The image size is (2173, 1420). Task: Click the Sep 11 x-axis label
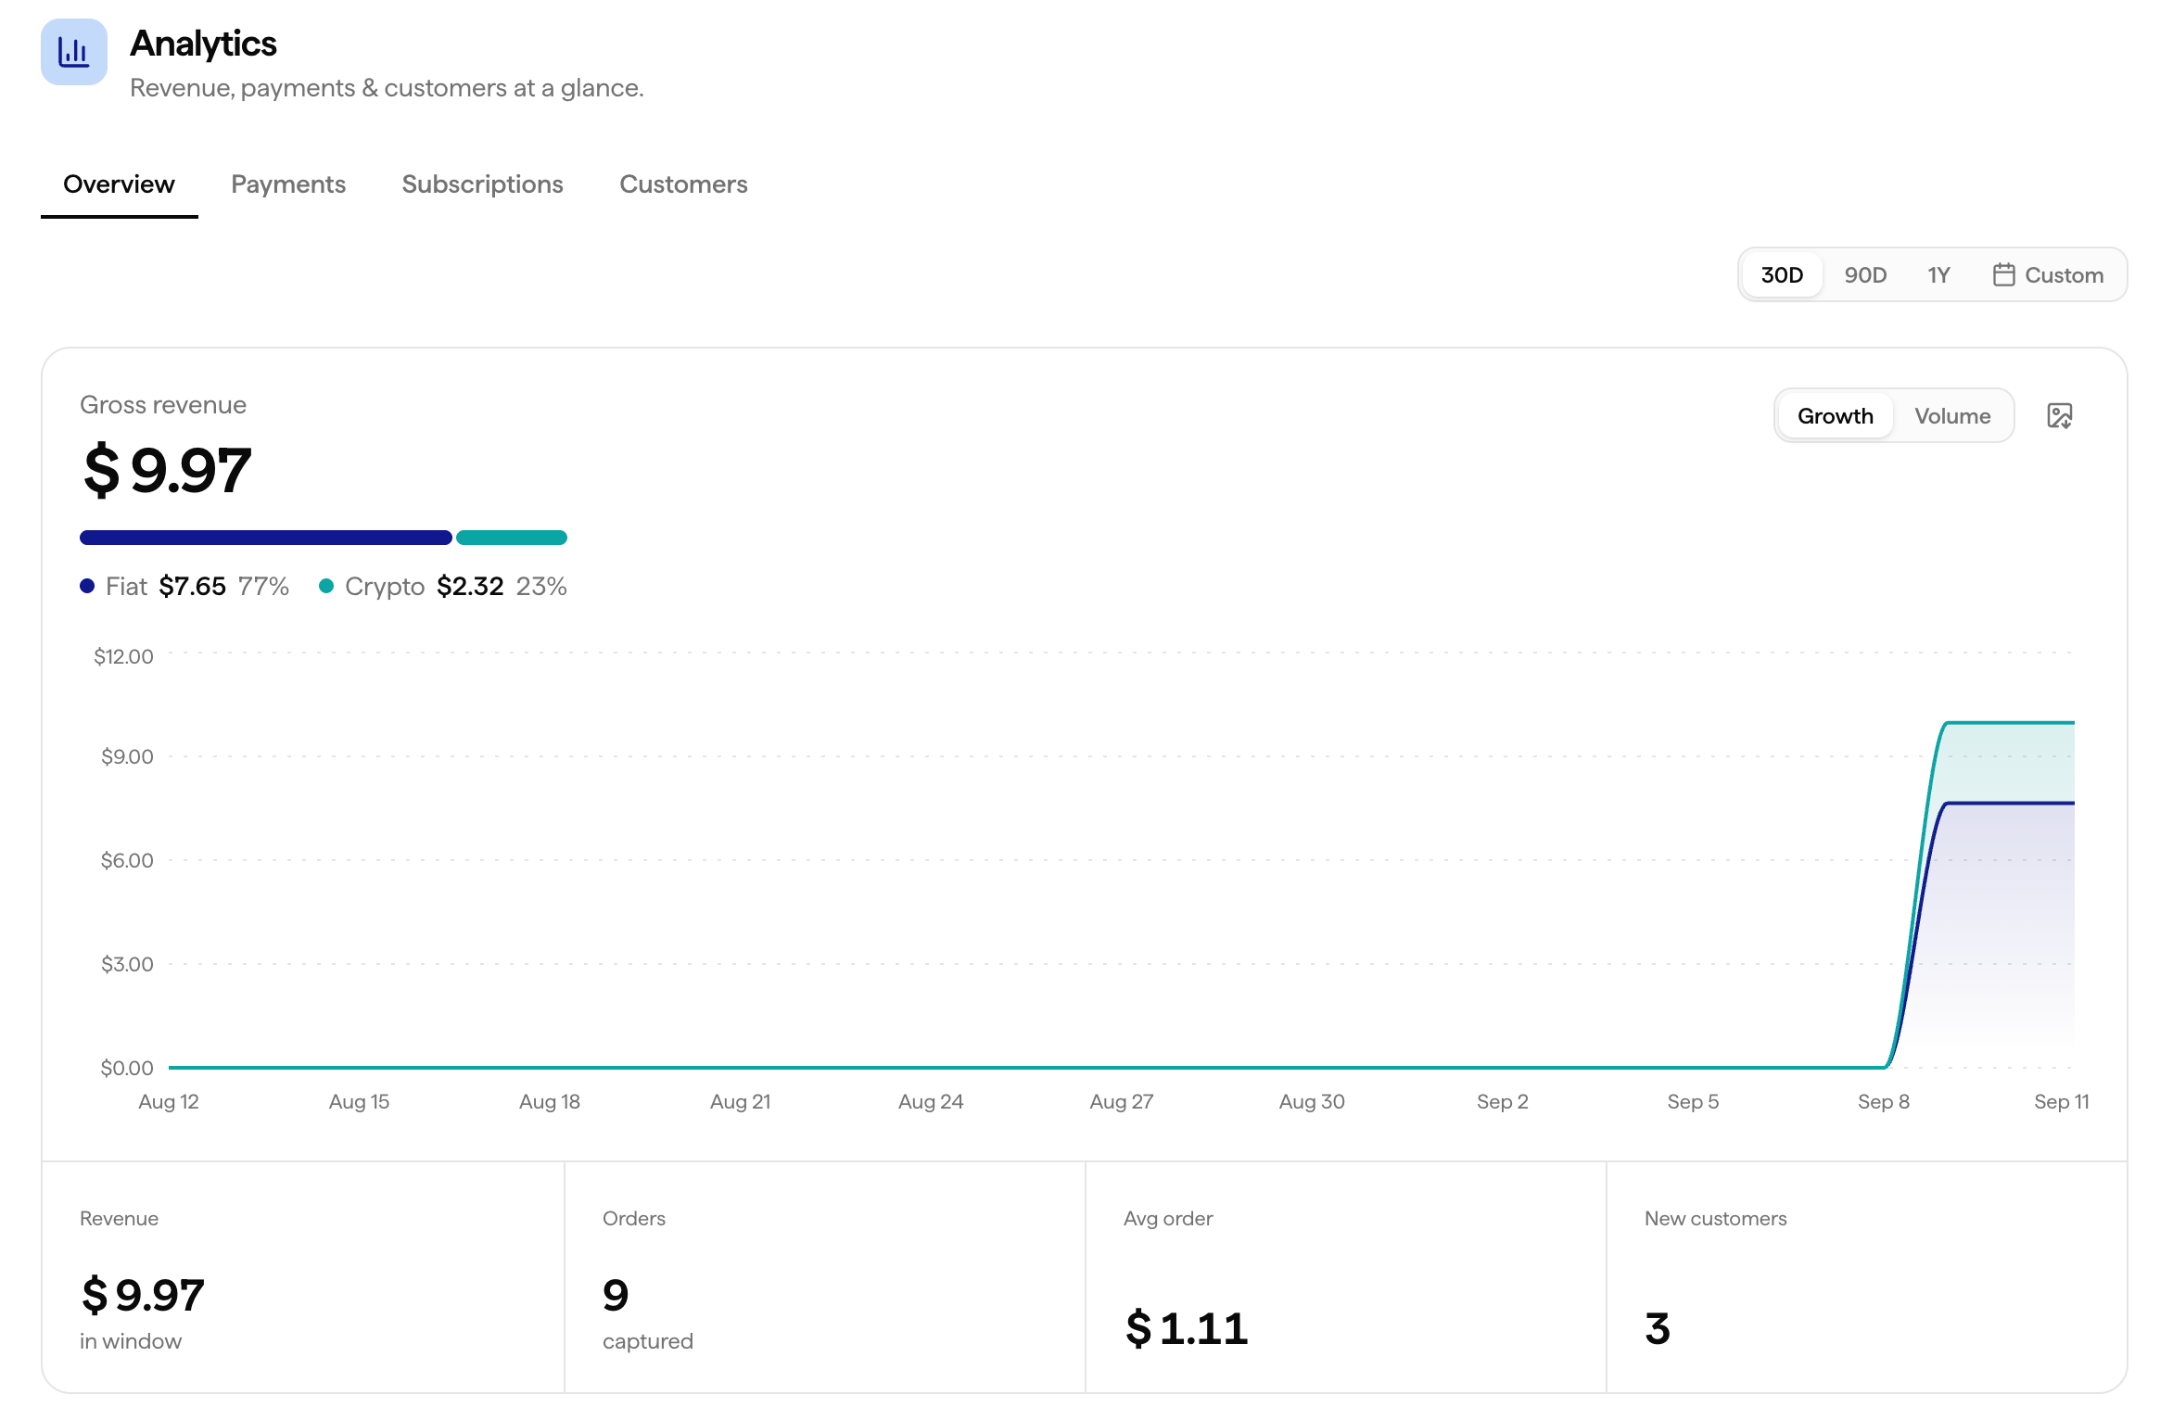[2061, 1101]
